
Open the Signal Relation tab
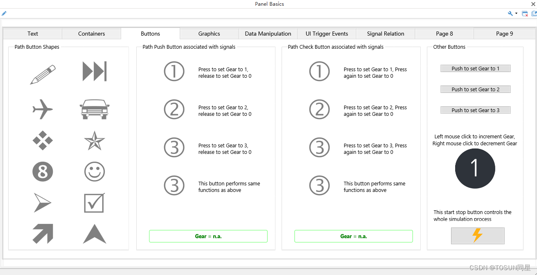coord(386,34)
